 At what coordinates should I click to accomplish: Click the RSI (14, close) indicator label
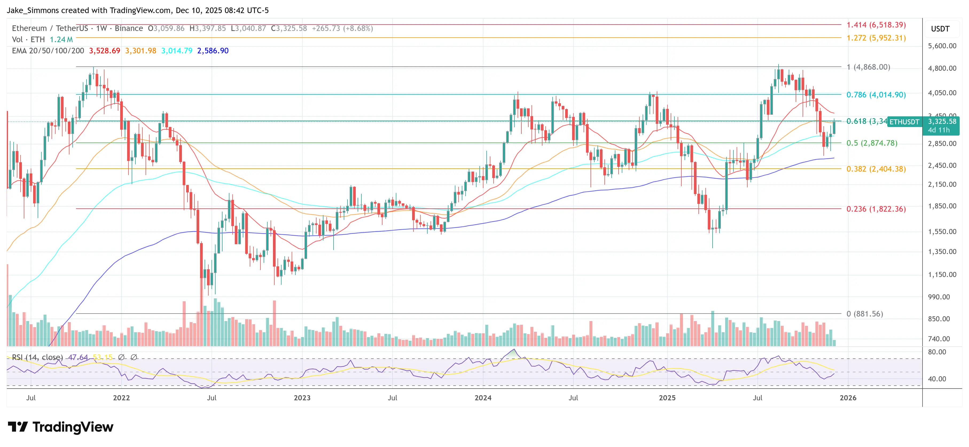(37, 357)
